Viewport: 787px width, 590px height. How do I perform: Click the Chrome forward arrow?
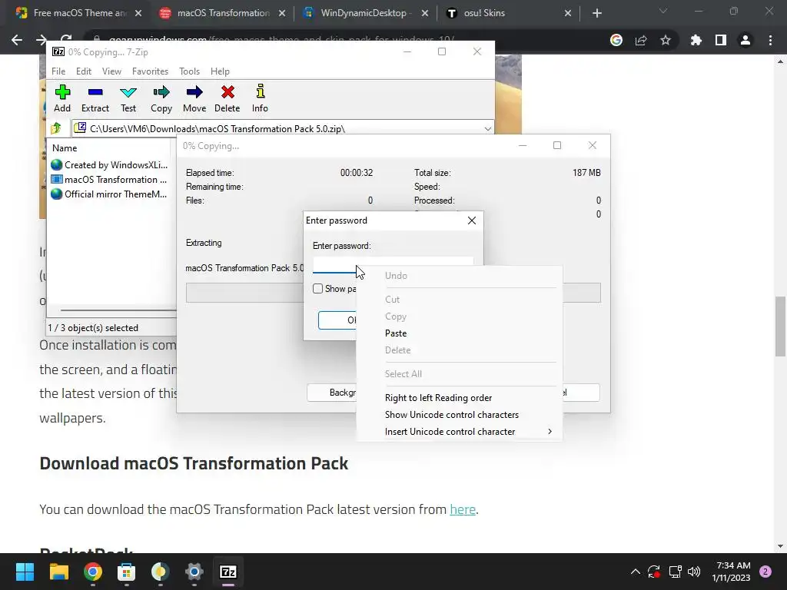[42, 40]
